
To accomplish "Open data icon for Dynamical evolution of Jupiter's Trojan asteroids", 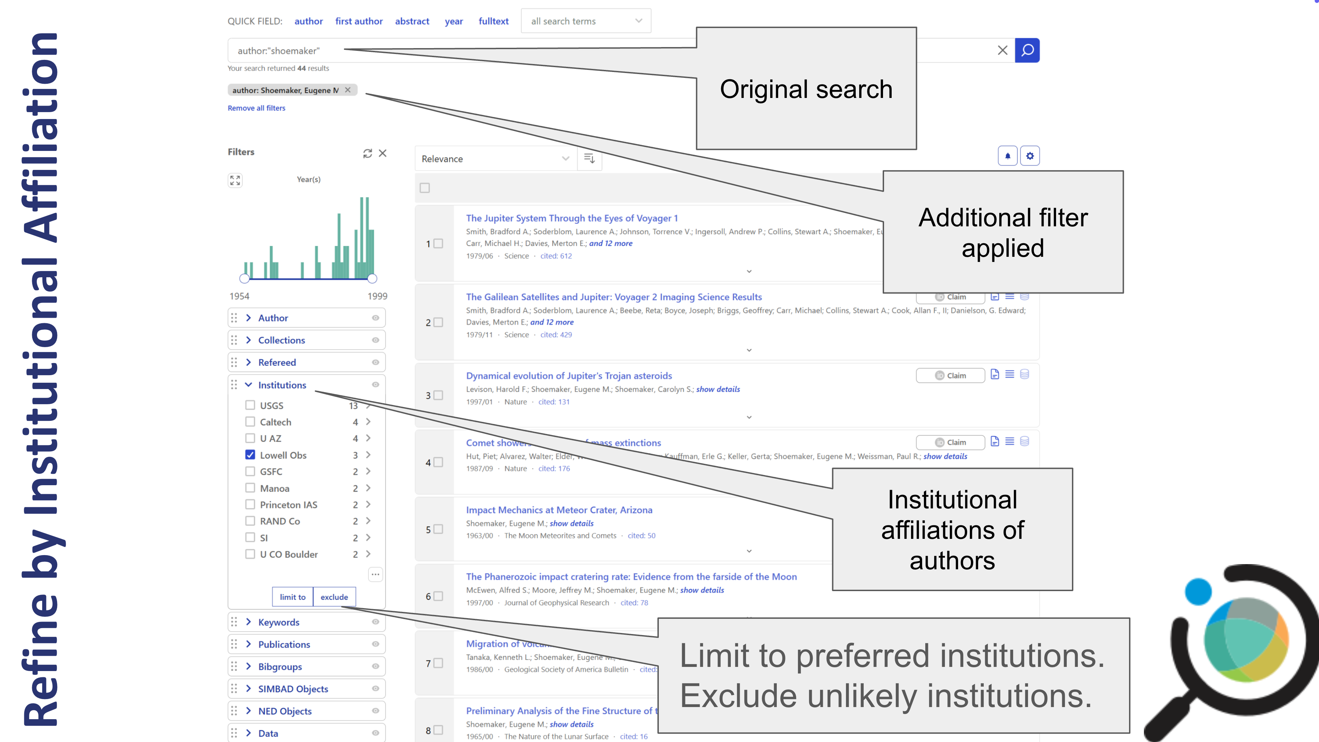I will coord(1024,374).
